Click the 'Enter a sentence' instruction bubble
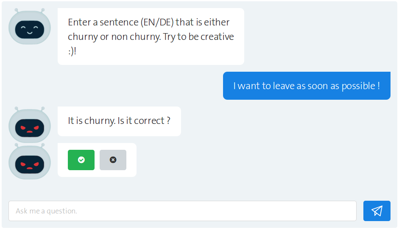Image resolution: width=399 pixels, height=230 pixels. (151, 36)
